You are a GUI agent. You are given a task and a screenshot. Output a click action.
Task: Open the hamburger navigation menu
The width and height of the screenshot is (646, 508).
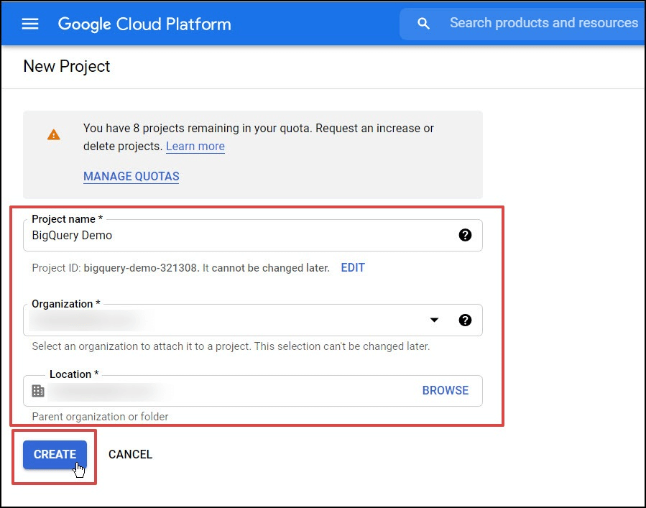tap(29, 24)
